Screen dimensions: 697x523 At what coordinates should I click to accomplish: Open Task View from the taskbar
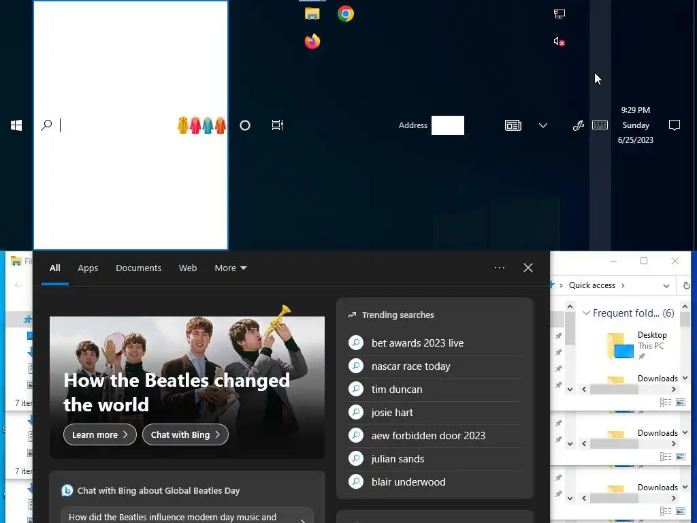click(x=278, y=125)
